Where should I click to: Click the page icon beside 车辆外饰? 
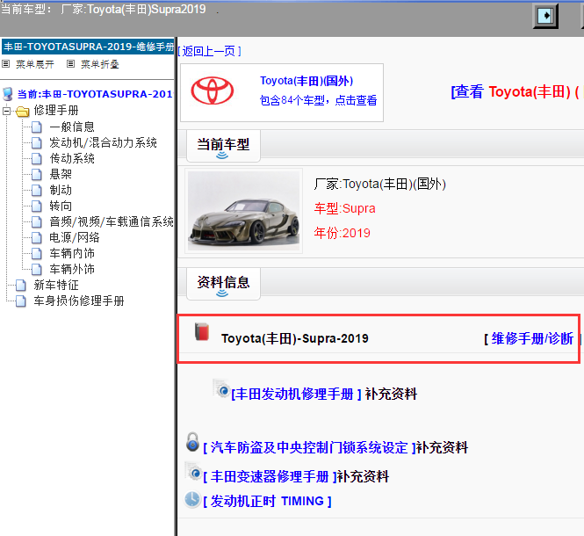pyautogui.click(x=37, y=270)
